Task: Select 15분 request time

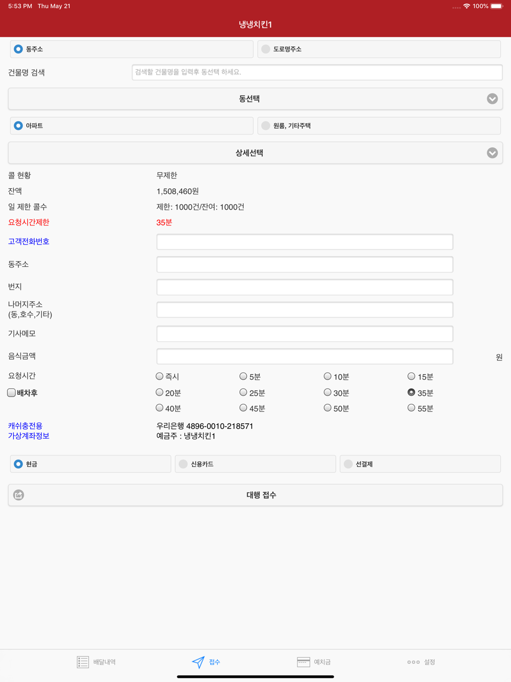Action: click(411, 376)
